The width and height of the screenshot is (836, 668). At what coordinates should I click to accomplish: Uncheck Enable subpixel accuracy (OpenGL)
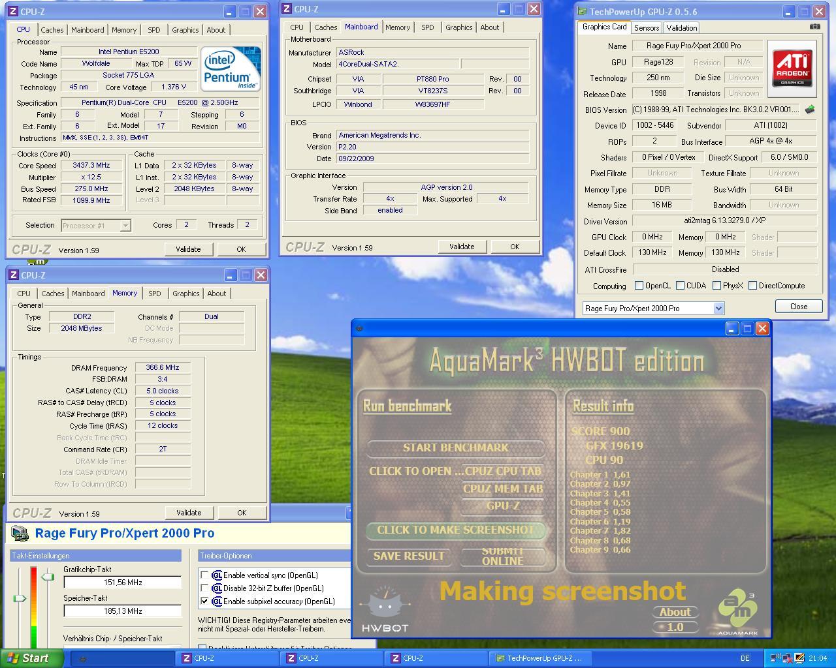coord(204,601)
